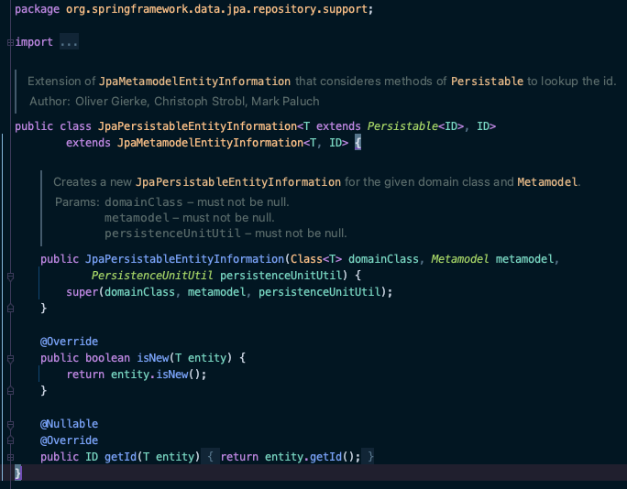627x489 pixels.
Task: Click boolean return type of isNew
Action: (107, 358)
